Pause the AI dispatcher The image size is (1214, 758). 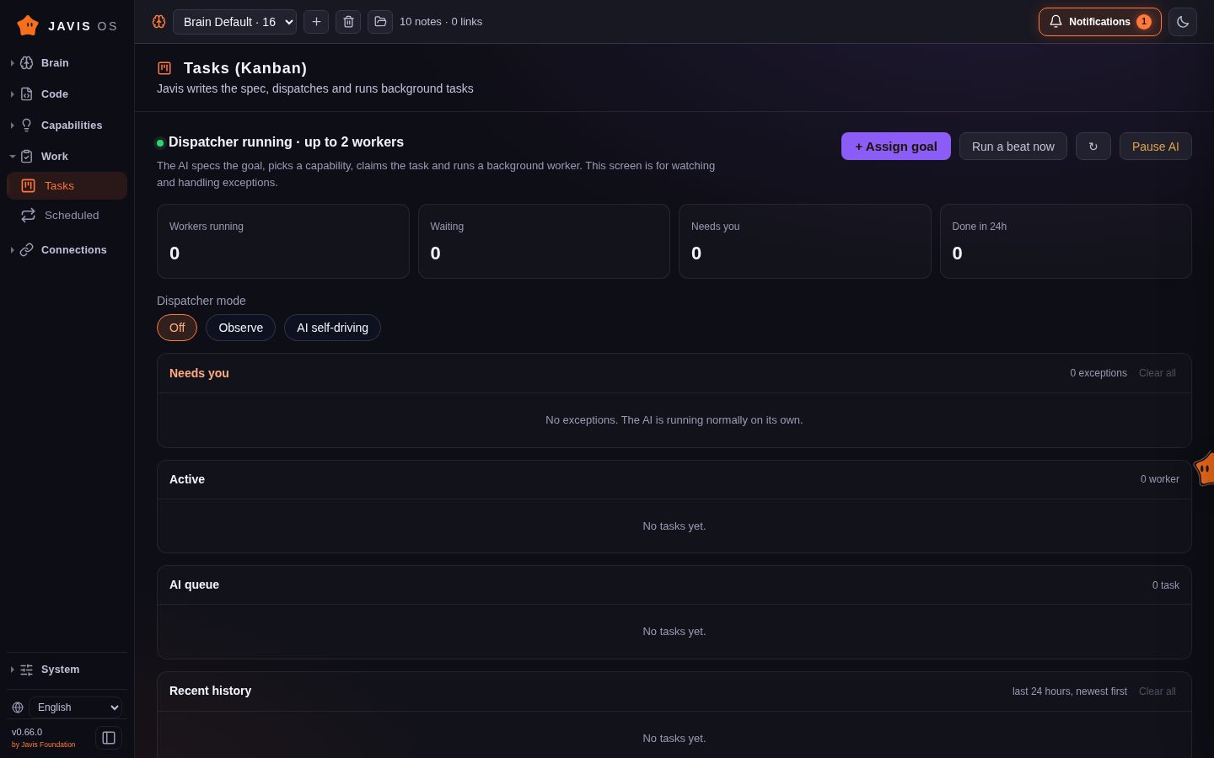[x=1156, y=147]
